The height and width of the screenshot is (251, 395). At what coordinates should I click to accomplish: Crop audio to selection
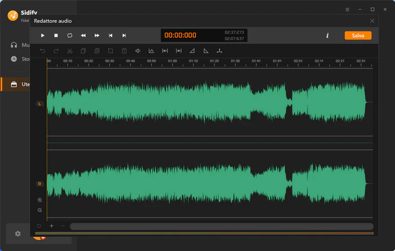point(111,51)
